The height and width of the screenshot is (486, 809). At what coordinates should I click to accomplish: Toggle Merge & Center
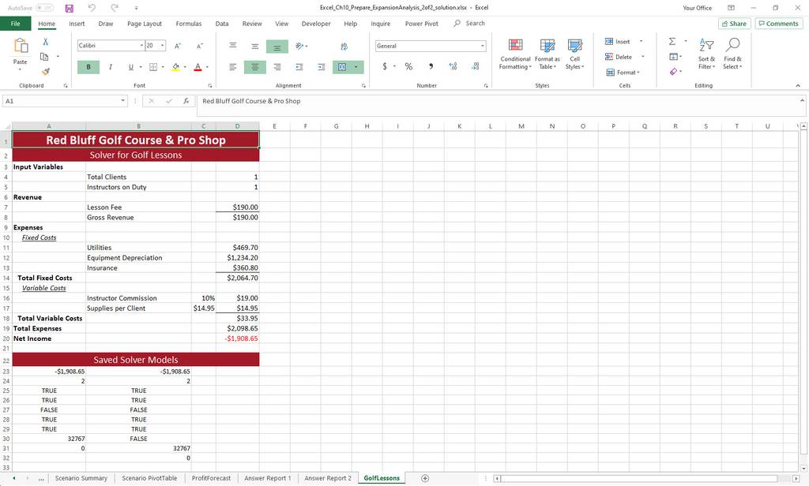341,67
